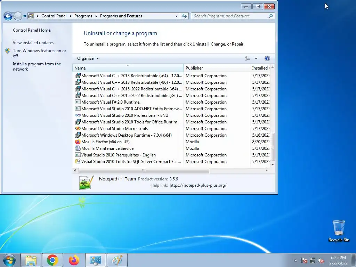The image size is (356, 267).
Task: Click the horizontal scrollbar thumb
Action: click(x=144, y=170)
